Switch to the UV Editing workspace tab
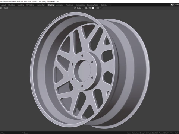The width and height of the screenshot is (179, 134). click(30, 5)
